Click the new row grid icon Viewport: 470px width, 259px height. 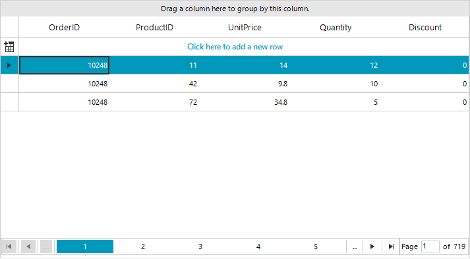pos(9,47)
